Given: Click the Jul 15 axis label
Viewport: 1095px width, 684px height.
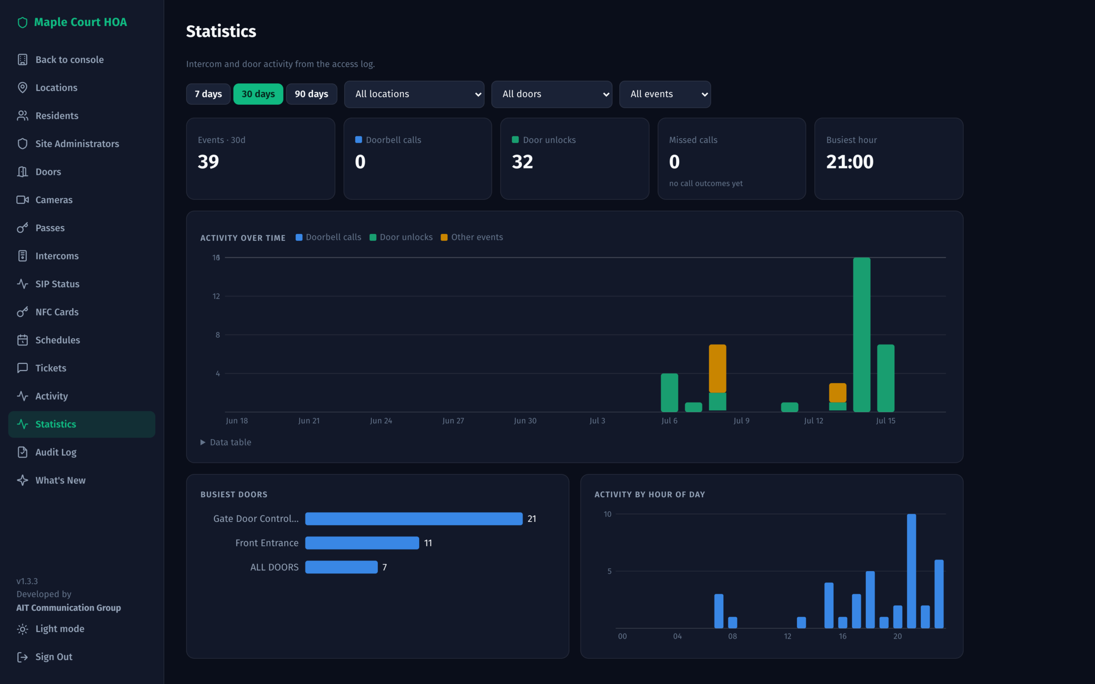Looking at the screenshot, I should (885, 421).
